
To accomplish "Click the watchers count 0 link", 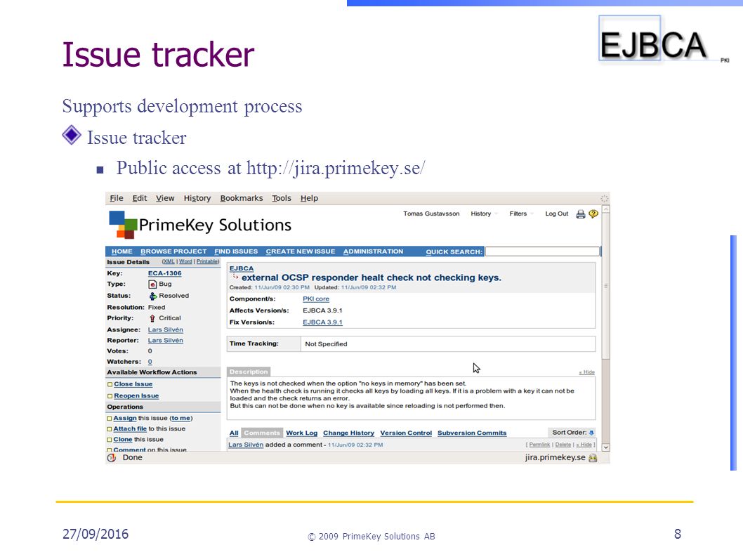I will point(150,362).
